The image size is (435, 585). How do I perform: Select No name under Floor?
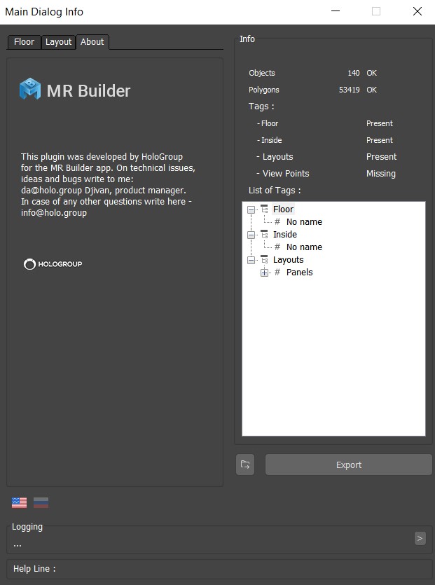pyautogui.click(x=304, y=222)
